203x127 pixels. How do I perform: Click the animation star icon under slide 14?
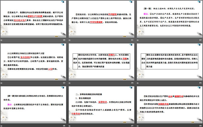(70, 83)
